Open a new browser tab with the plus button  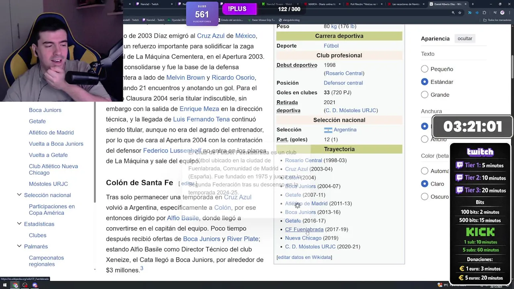473,4
